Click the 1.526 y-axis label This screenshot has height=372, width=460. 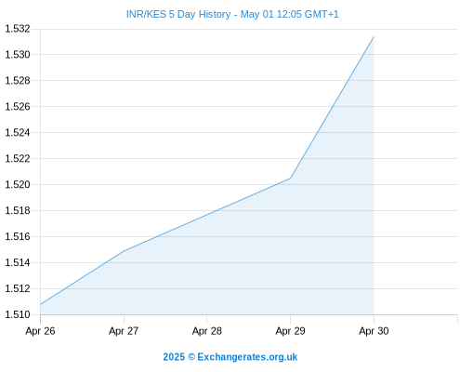click(x=18, y=107)
